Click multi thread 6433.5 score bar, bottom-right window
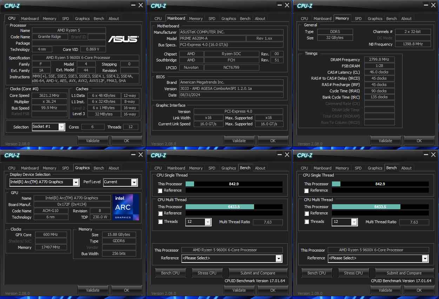The height and width of the screenshot is (299, 439). (x=380, y=207)
